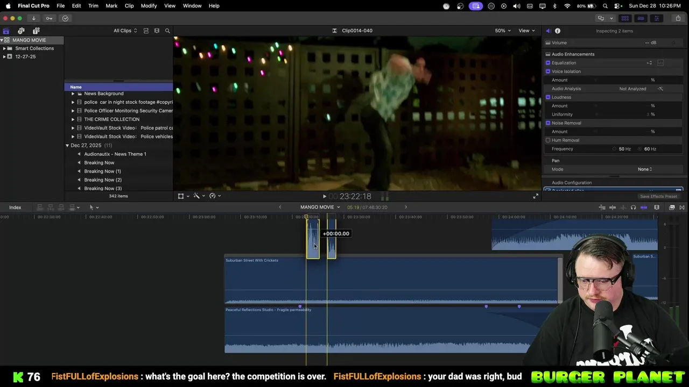The width and height of the screenshot is (689, 387).
Task: Open the Edit menu
Action: coord(76,6)
